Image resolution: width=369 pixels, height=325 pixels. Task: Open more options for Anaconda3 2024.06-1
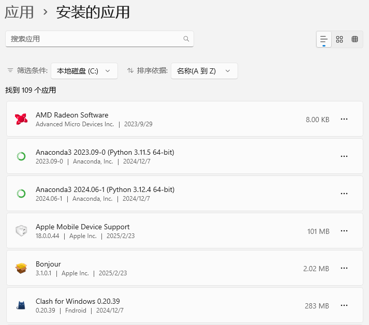[344, 194]
